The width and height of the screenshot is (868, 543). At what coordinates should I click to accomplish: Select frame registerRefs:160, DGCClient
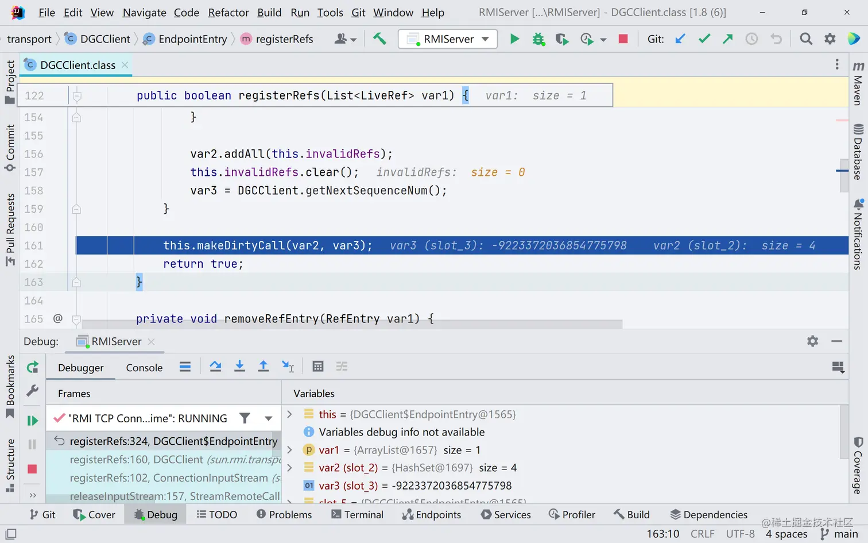164,460
